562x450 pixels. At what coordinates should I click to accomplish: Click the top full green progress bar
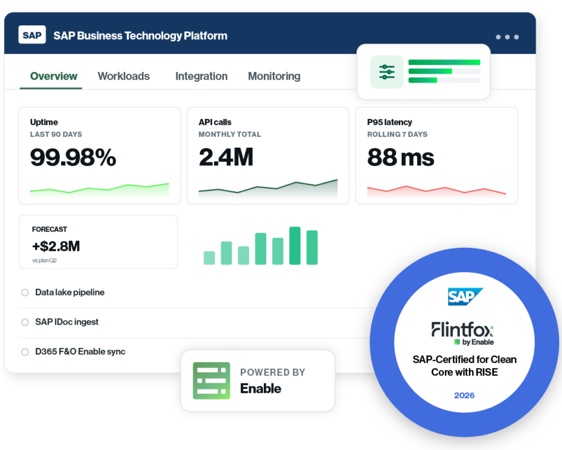pos(444,62)
